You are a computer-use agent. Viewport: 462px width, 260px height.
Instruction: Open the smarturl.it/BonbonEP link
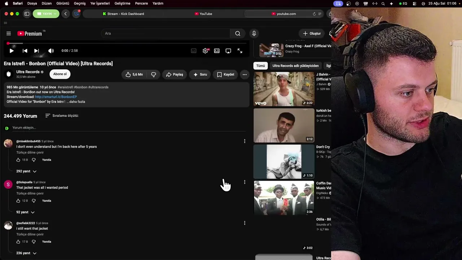point(56,97)
